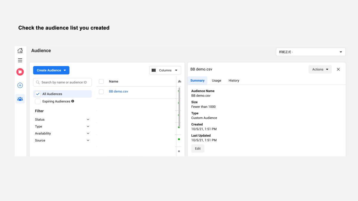The width and height of the screenshot is (358, 201).
Task: Enable the Expiring Audiences checkbox
Action: tap(38, 101)
